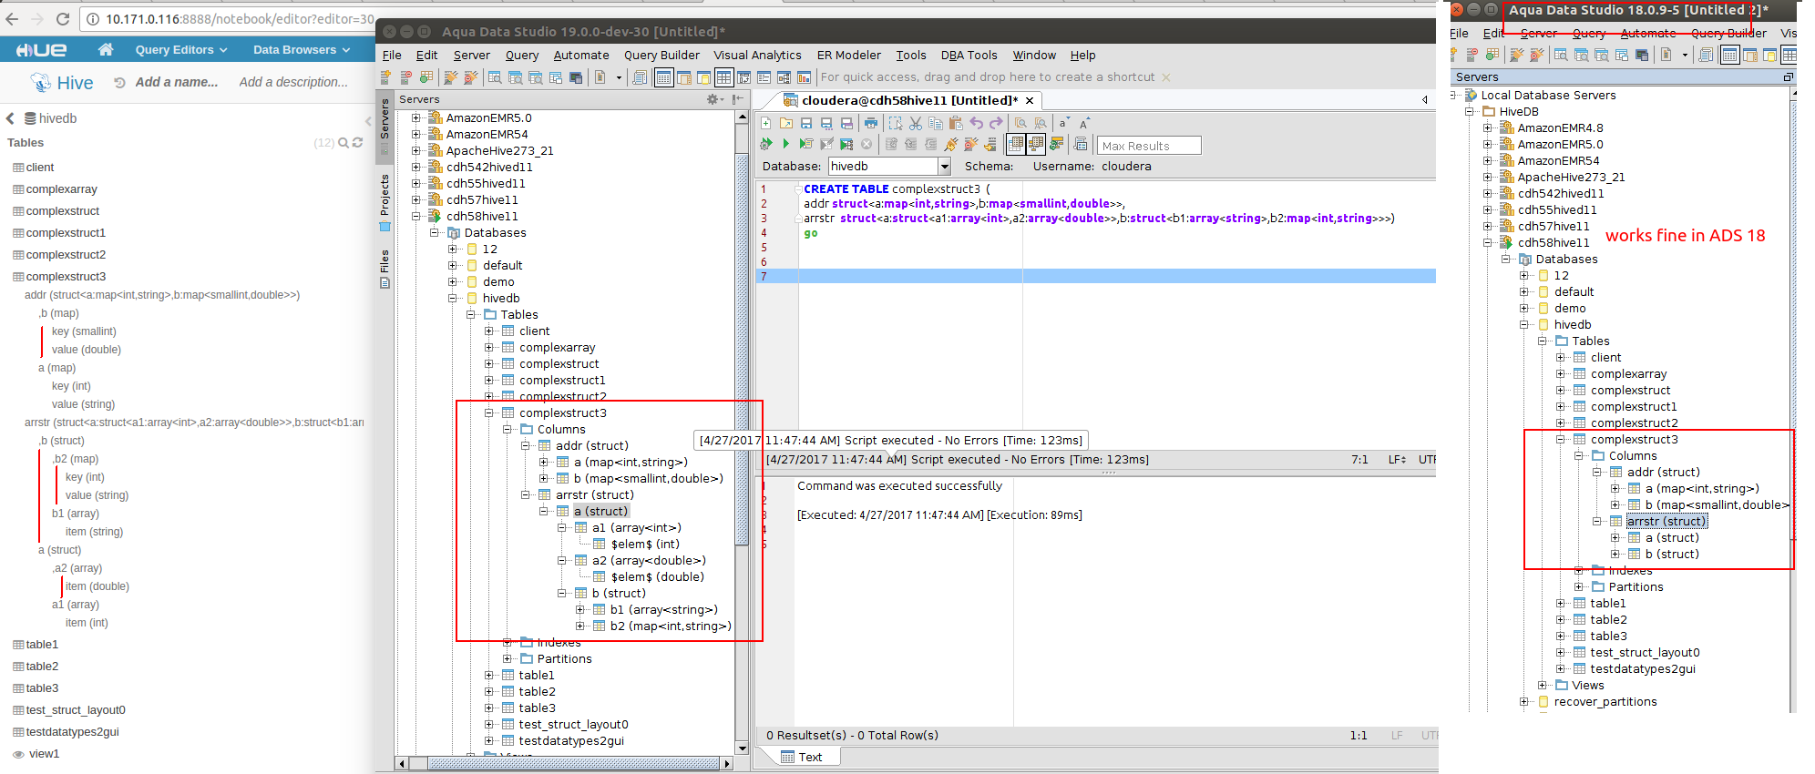Search tables in the Hue sidebar
Viewport: 1815px width, 774px height.
[344, 143]
